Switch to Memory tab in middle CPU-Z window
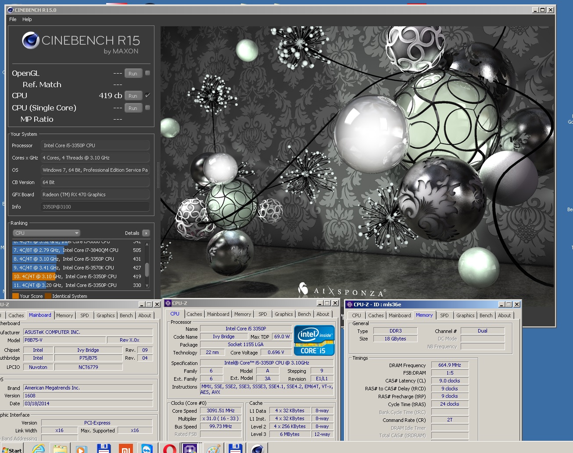The image size is (573, 453). tap(243, 314)
